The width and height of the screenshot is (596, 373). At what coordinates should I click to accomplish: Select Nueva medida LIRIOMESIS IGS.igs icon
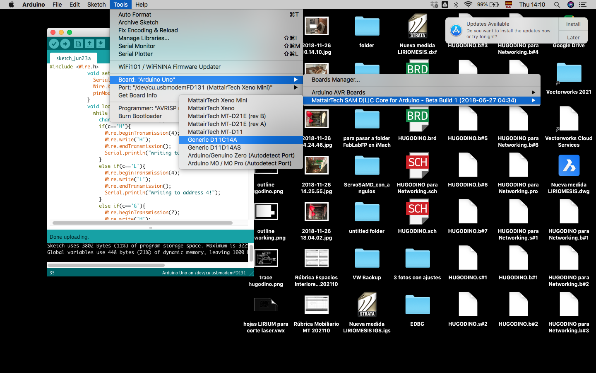pos(367,305)
